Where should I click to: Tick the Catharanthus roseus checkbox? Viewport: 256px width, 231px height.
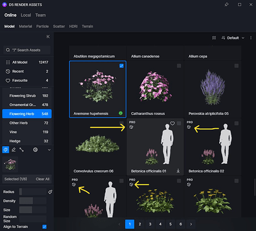179,66
